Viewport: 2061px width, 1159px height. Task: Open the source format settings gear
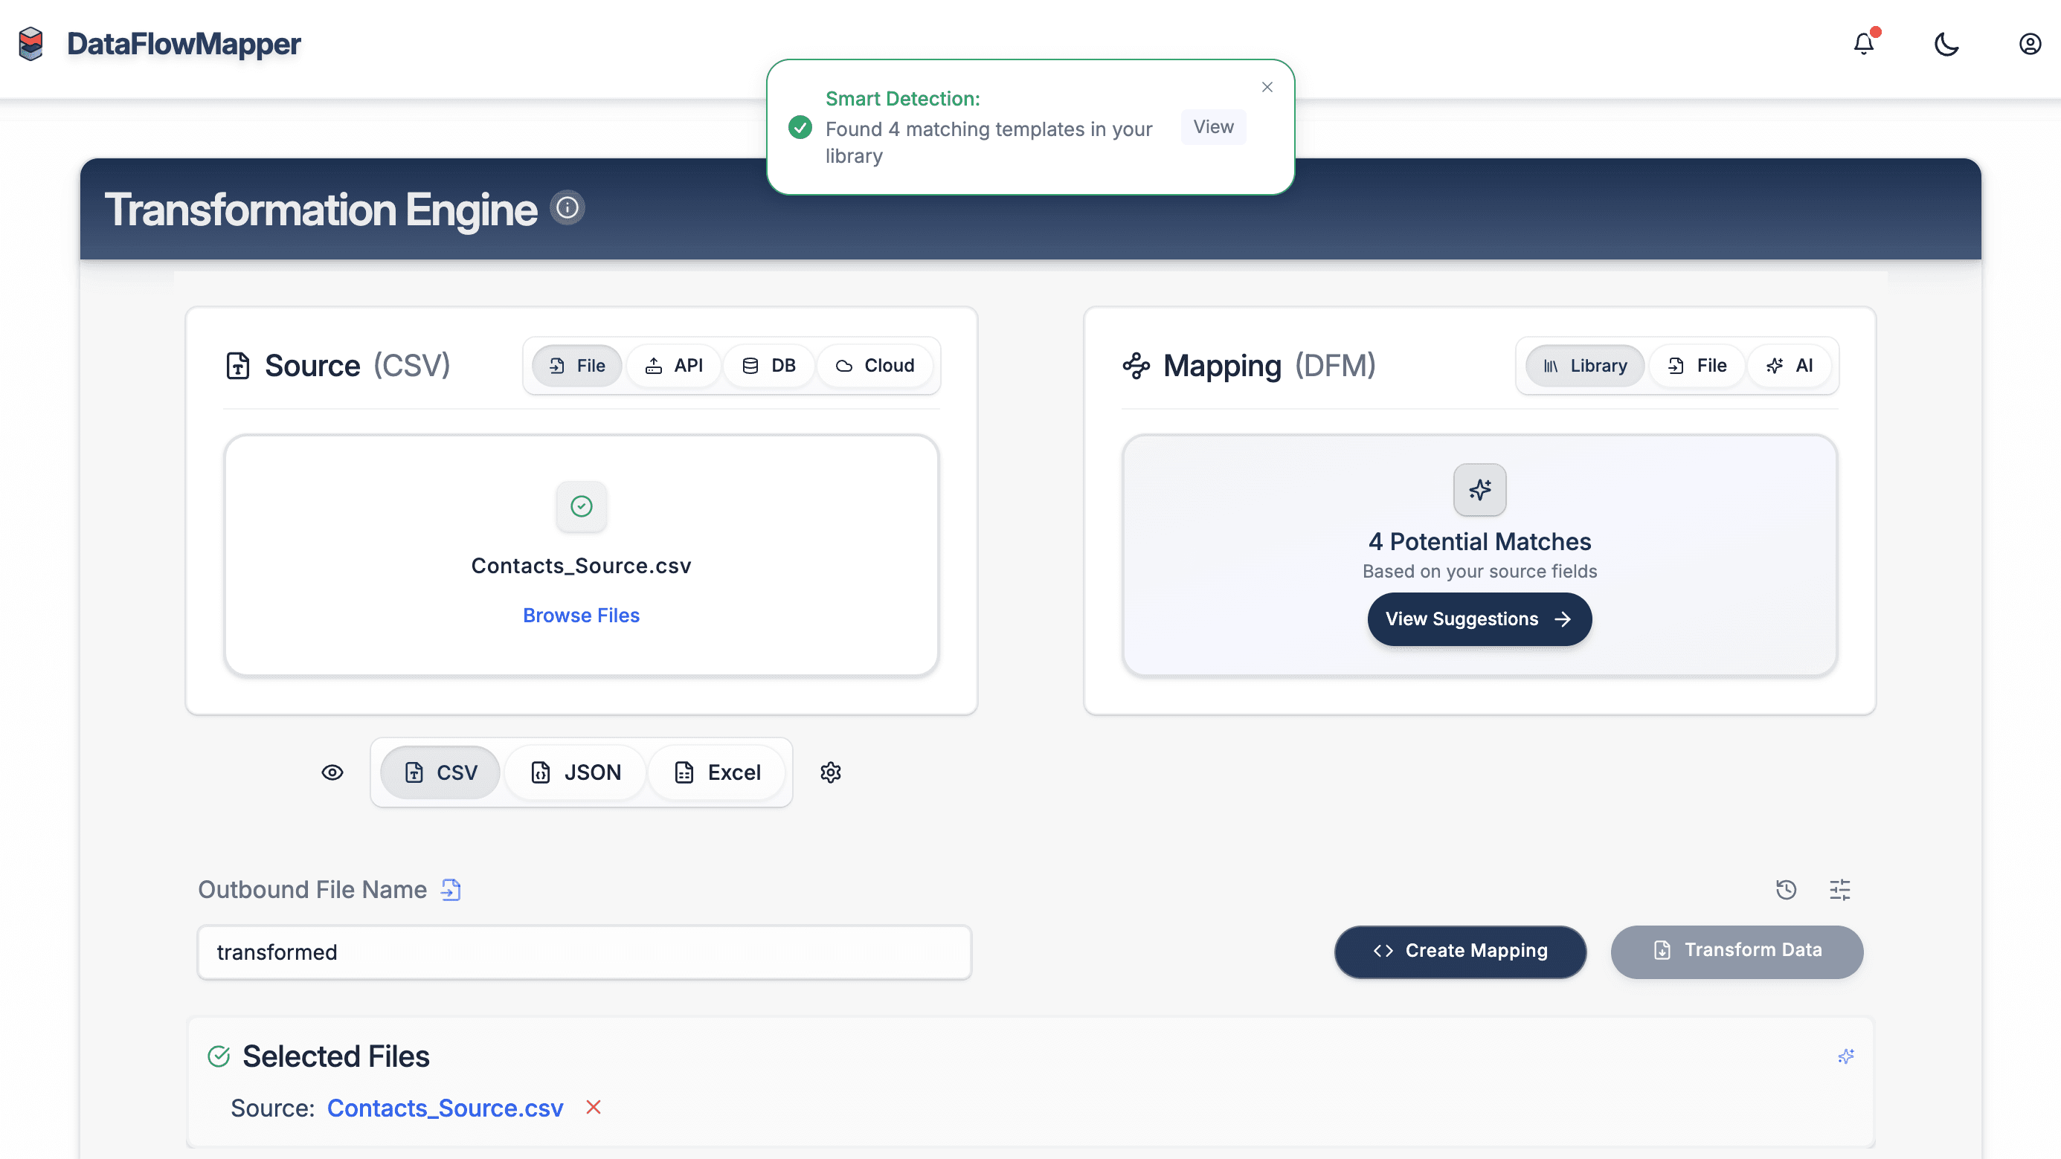(x=831, y=772)
